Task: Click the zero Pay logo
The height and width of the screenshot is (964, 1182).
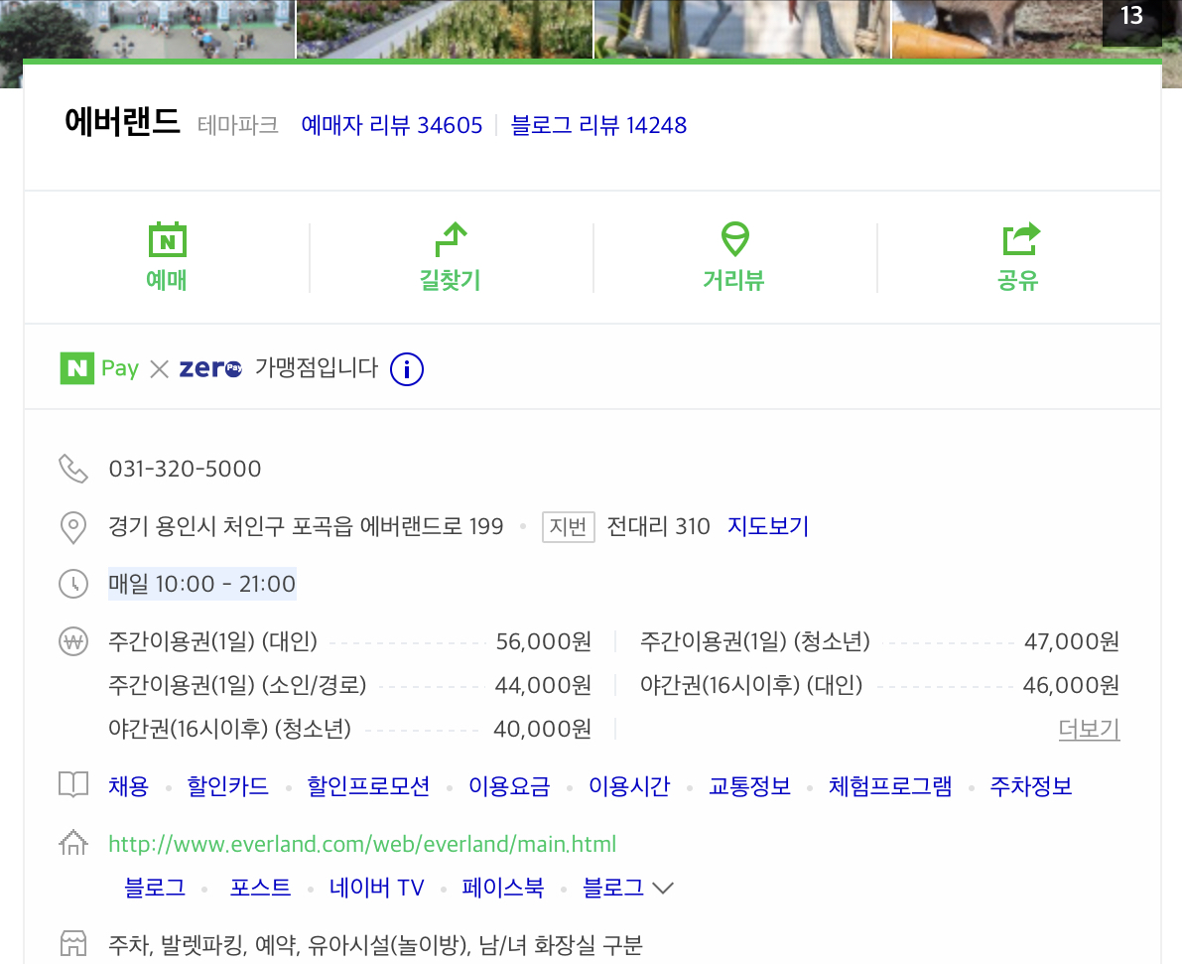Action: tap(210, 368)
